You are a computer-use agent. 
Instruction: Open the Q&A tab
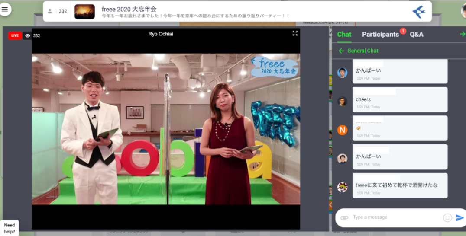pos(416,35)
